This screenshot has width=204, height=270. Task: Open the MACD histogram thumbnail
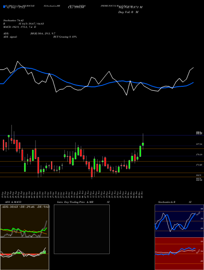click(24, 254)
